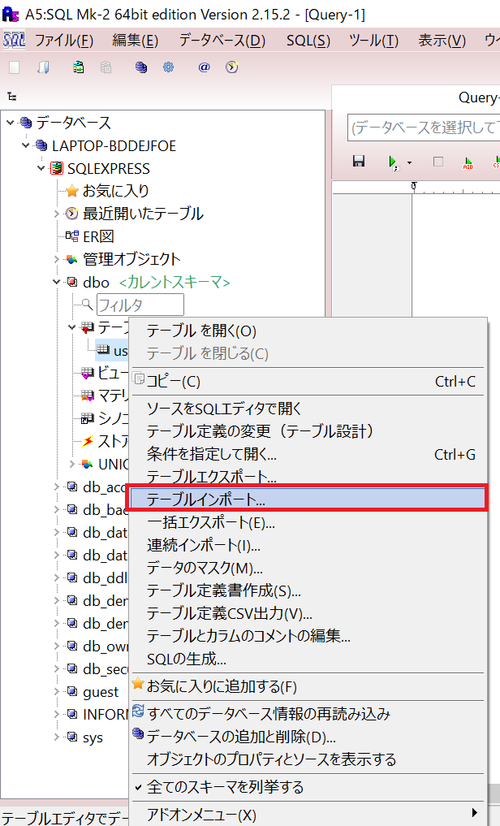Screen dimensions: 500x826
Task: Open the 編集(E) menu
Action: (136, 41)
